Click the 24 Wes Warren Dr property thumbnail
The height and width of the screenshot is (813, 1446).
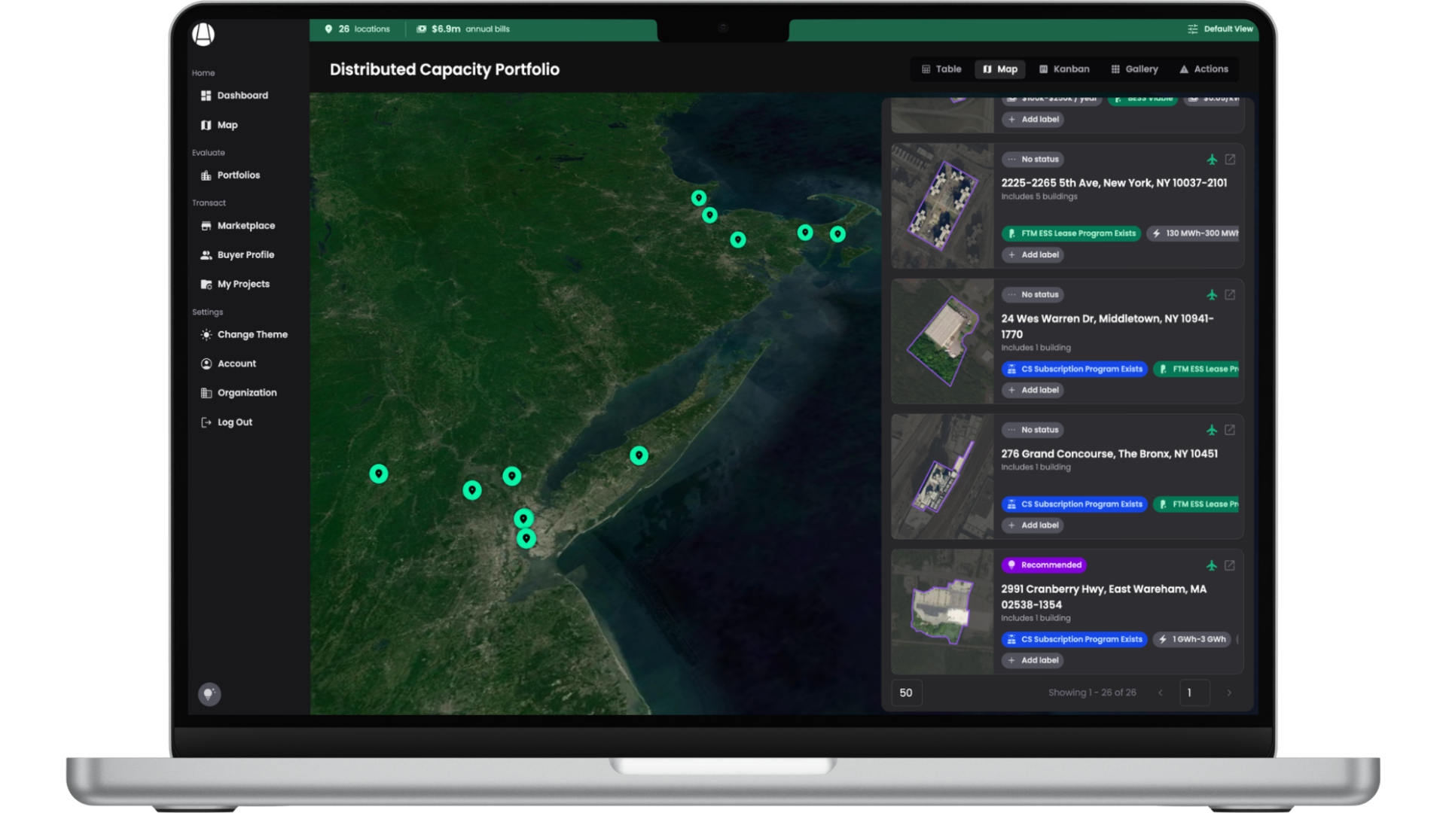(943, 341)
